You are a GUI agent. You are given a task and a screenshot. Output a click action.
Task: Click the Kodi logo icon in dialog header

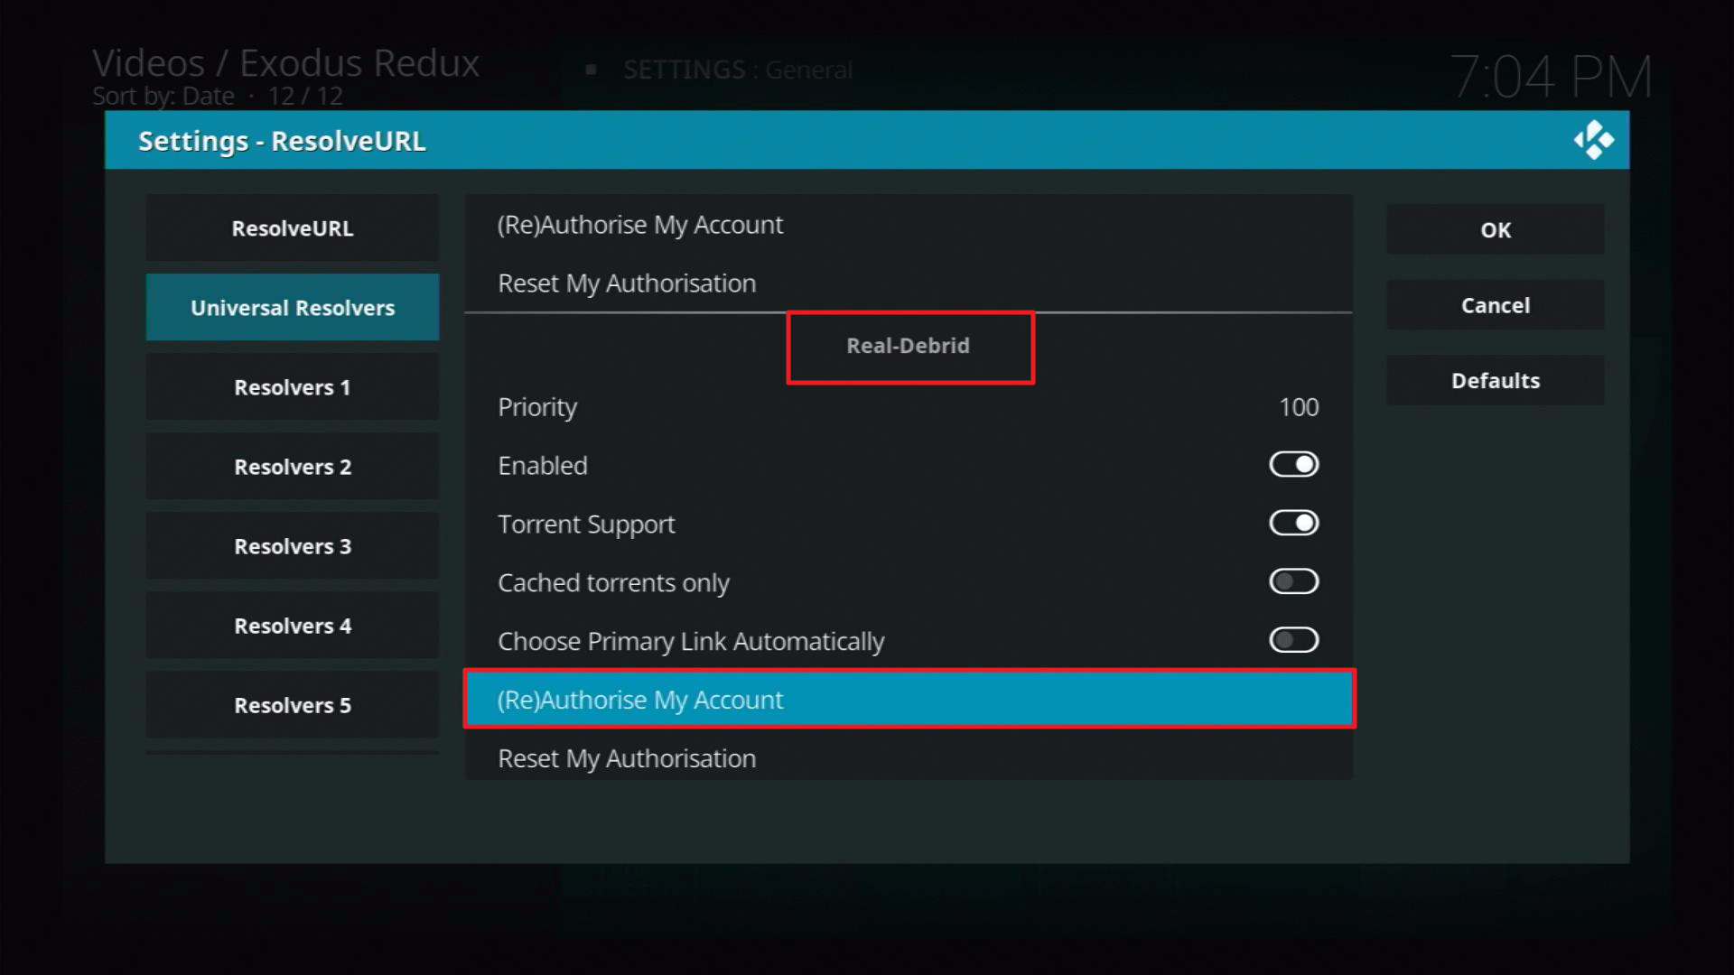click(x=1593, y=140)
